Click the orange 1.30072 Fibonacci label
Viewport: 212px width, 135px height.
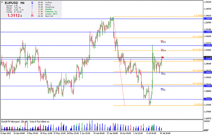[198, 71]
